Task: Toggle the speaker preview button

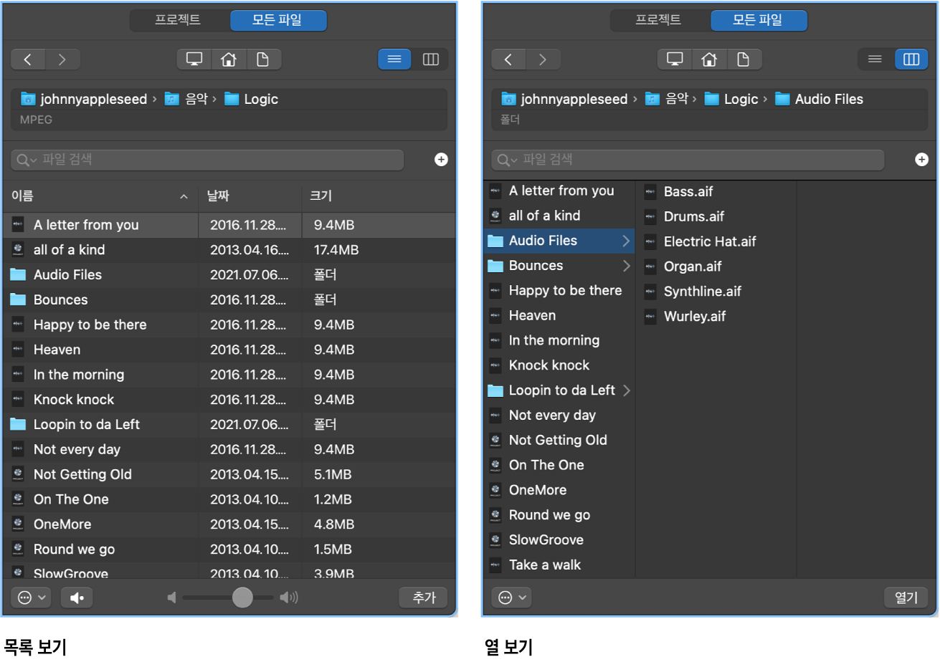Action: point(77,598)
